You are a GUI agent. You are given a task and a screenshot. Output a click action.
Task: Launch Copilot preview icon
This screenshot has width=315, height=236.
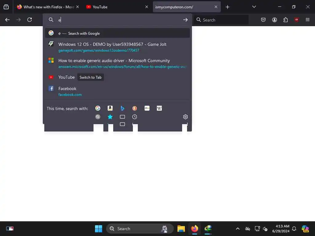tap(305, 229)
